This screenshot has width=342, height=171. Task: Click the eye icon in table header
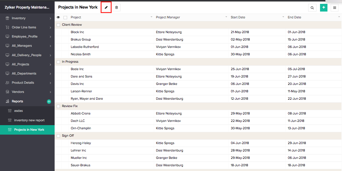(58, 17)
